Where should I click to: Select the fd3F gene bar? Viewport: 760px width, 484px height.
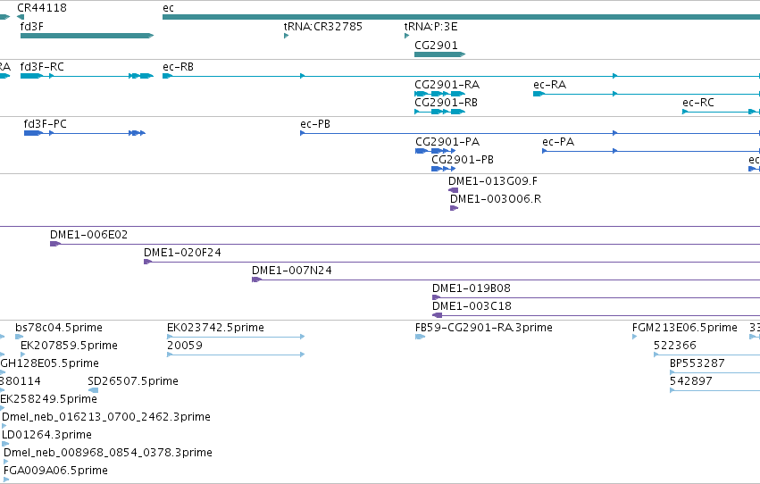click(x=87, y=36)
